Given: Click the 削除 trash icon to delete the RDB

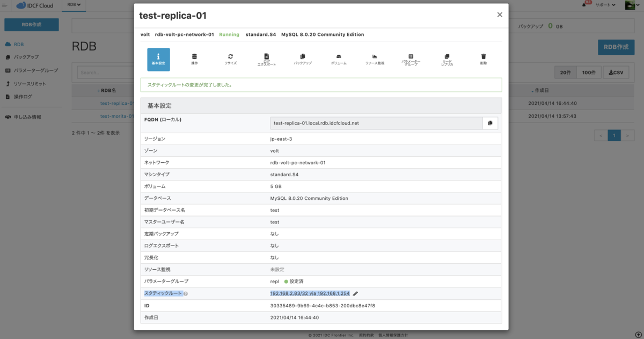Looking at the screenshot, I should (x=482, y=58).
